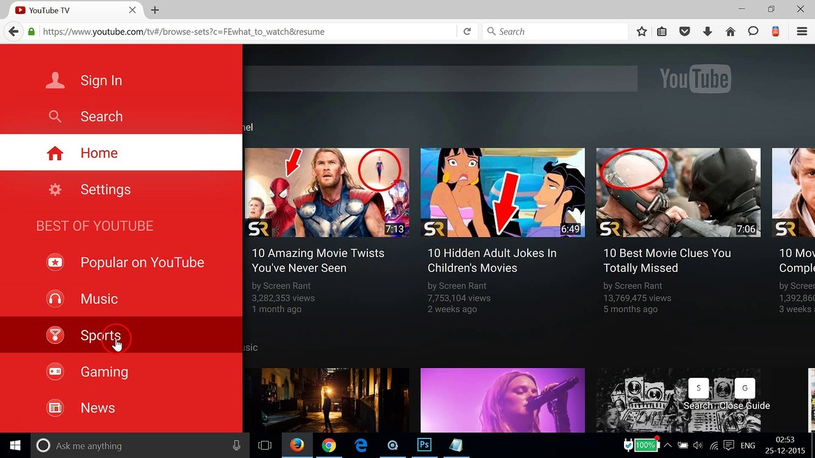Select the YouTube TV browser tab

point(76,10)
